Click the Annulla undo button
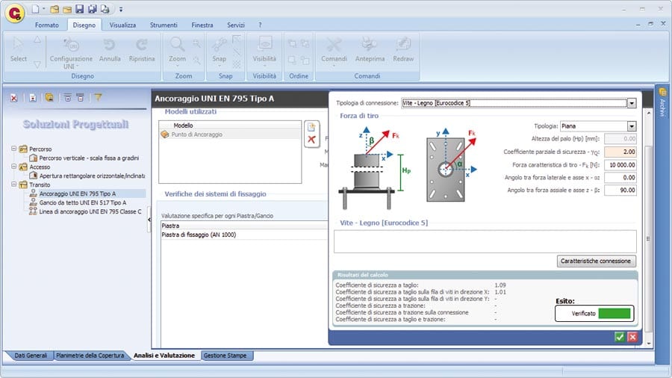Screen dimensions: 672x378 pyautogui.click(x=110, y=51)
